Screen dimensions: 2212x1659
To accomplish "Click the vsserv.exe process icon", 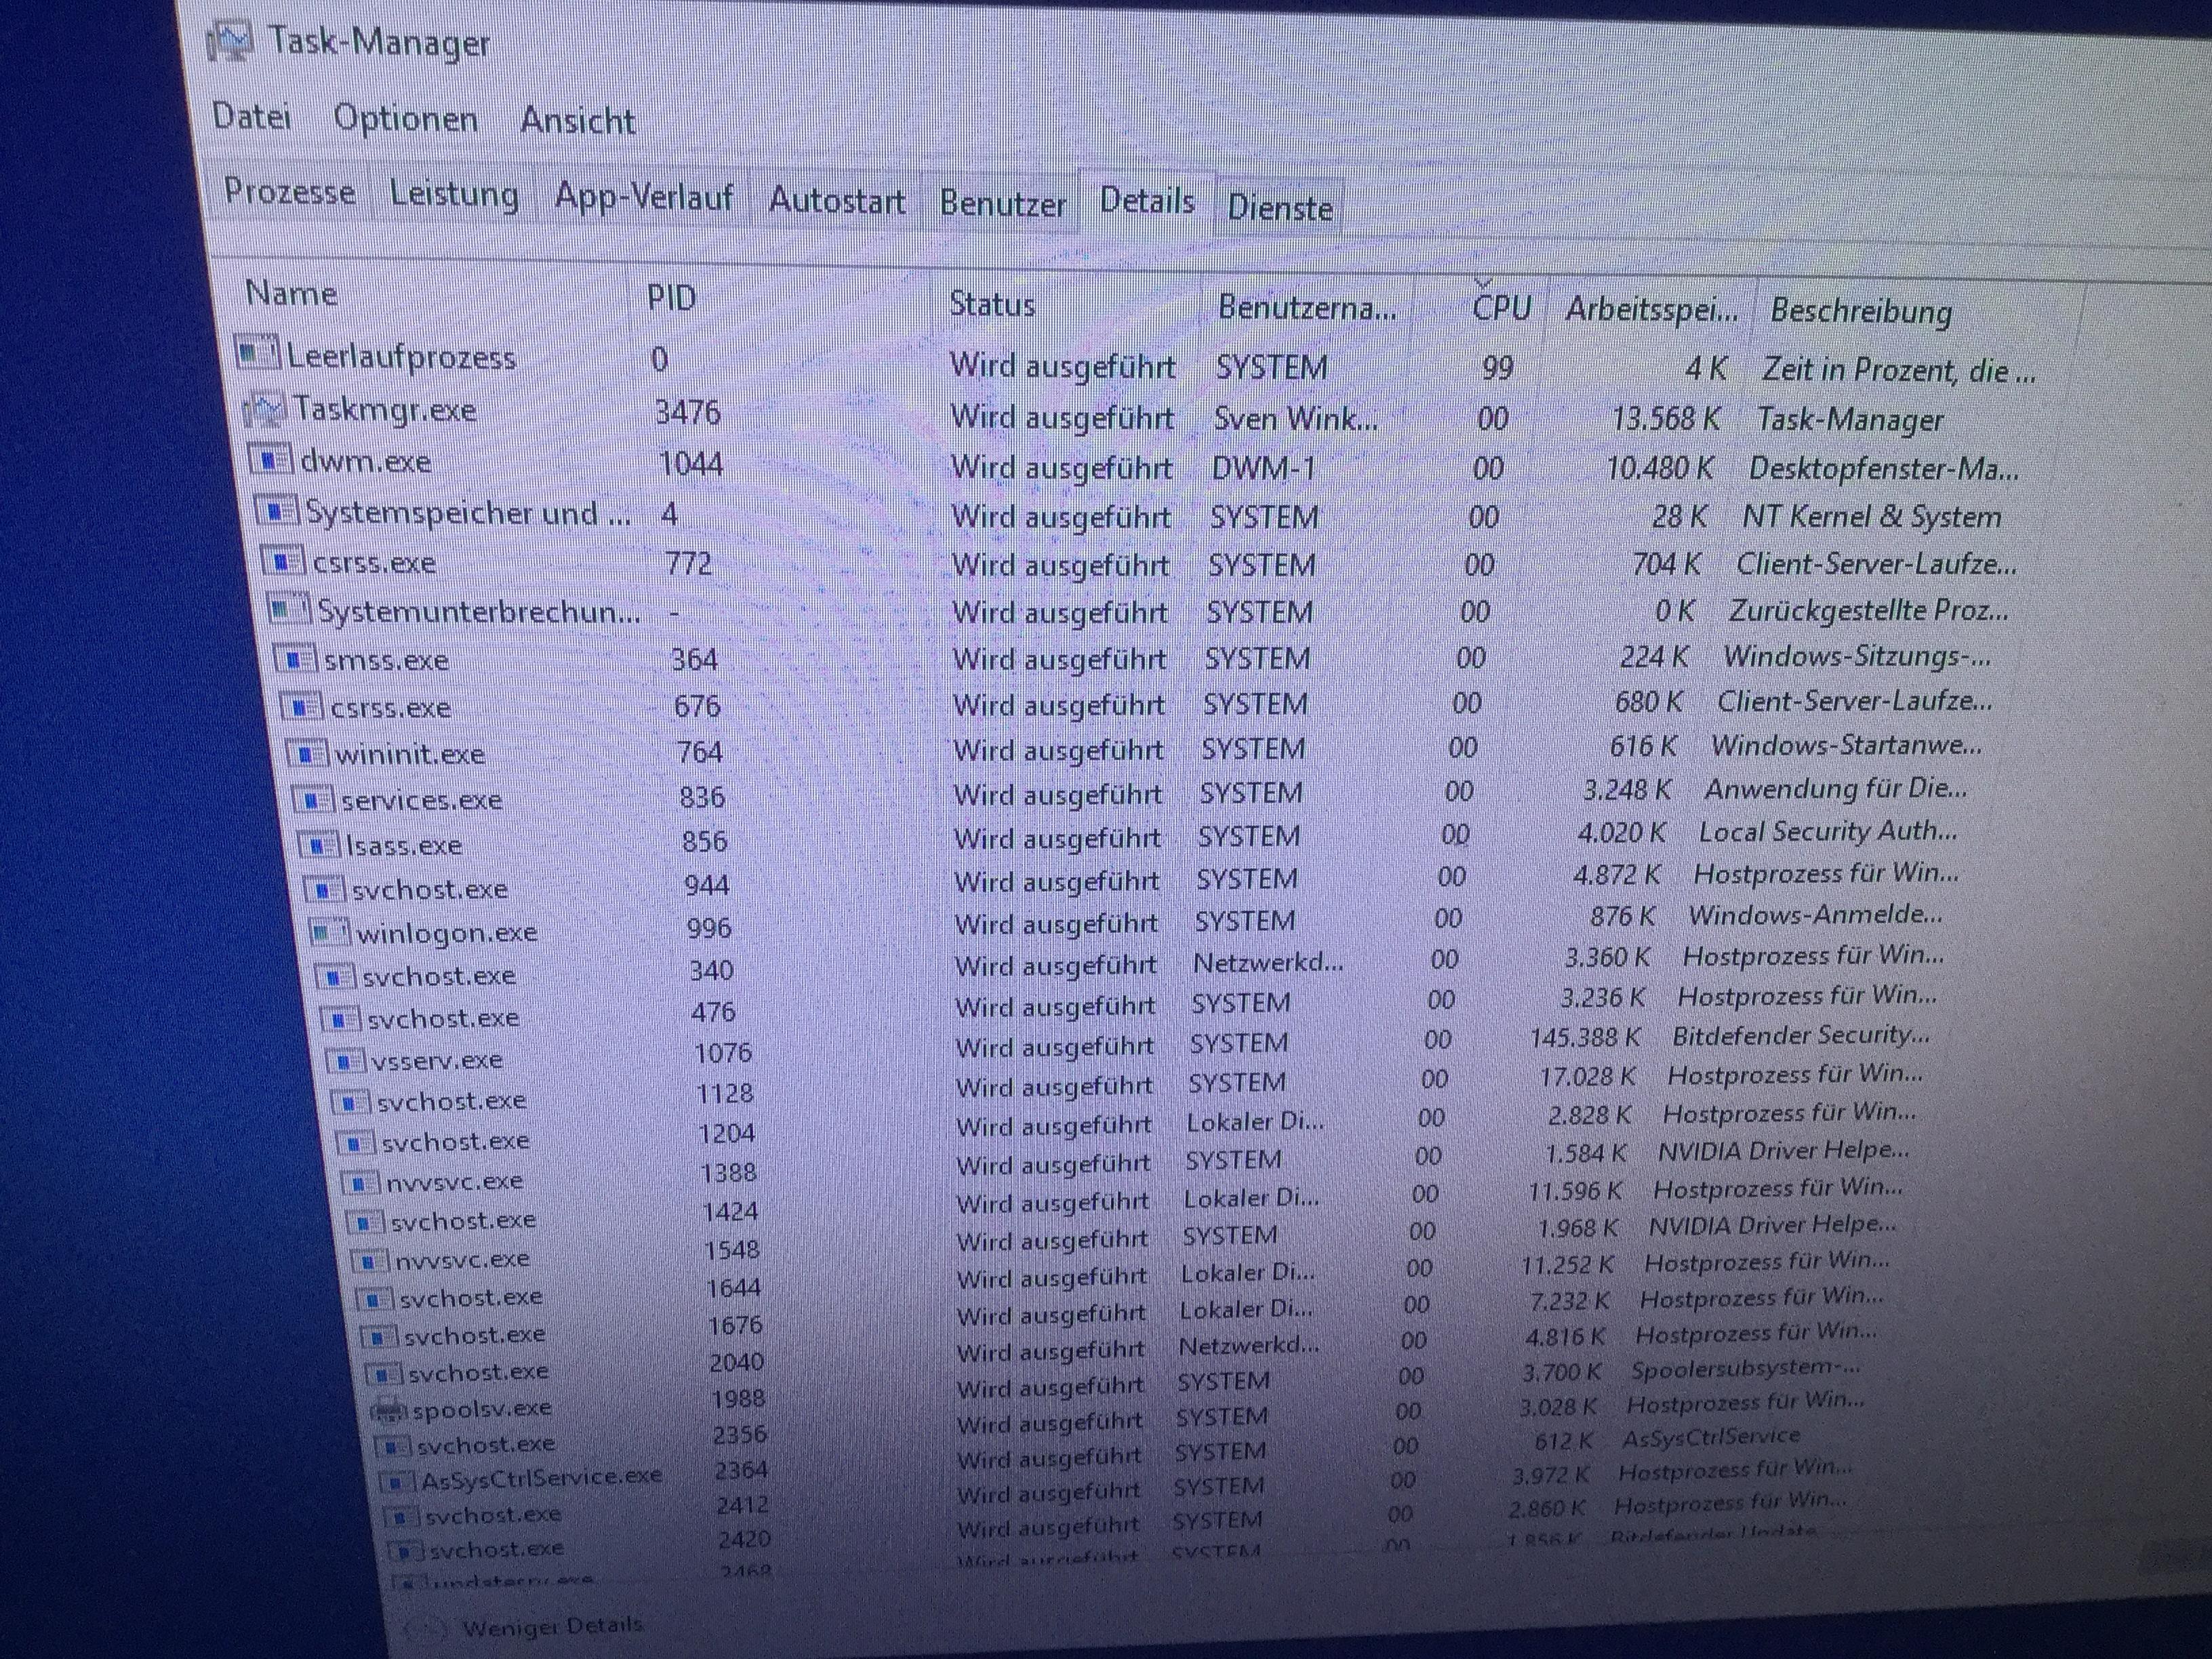I will tap(347, 1060).
